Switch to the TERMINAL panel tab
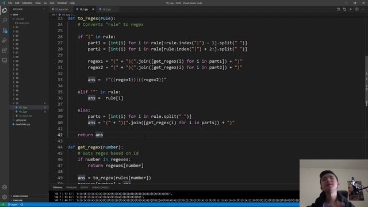 tap(57, 187)
